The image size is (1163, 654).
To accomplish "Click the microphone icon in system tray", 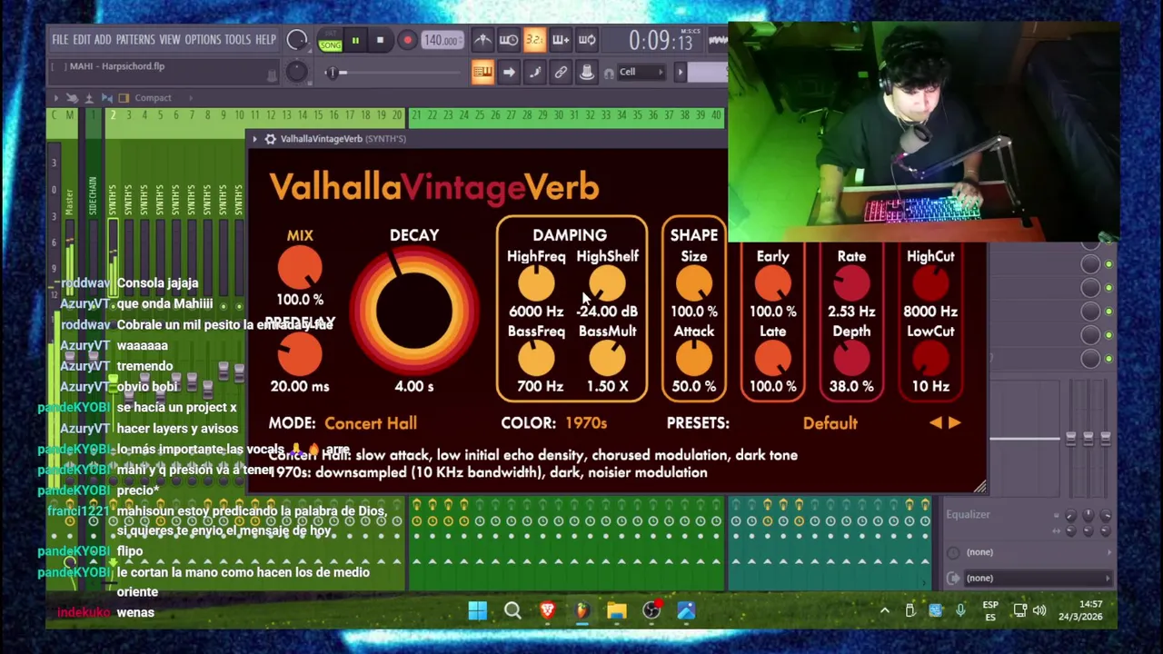I will [x=960, y=611].
